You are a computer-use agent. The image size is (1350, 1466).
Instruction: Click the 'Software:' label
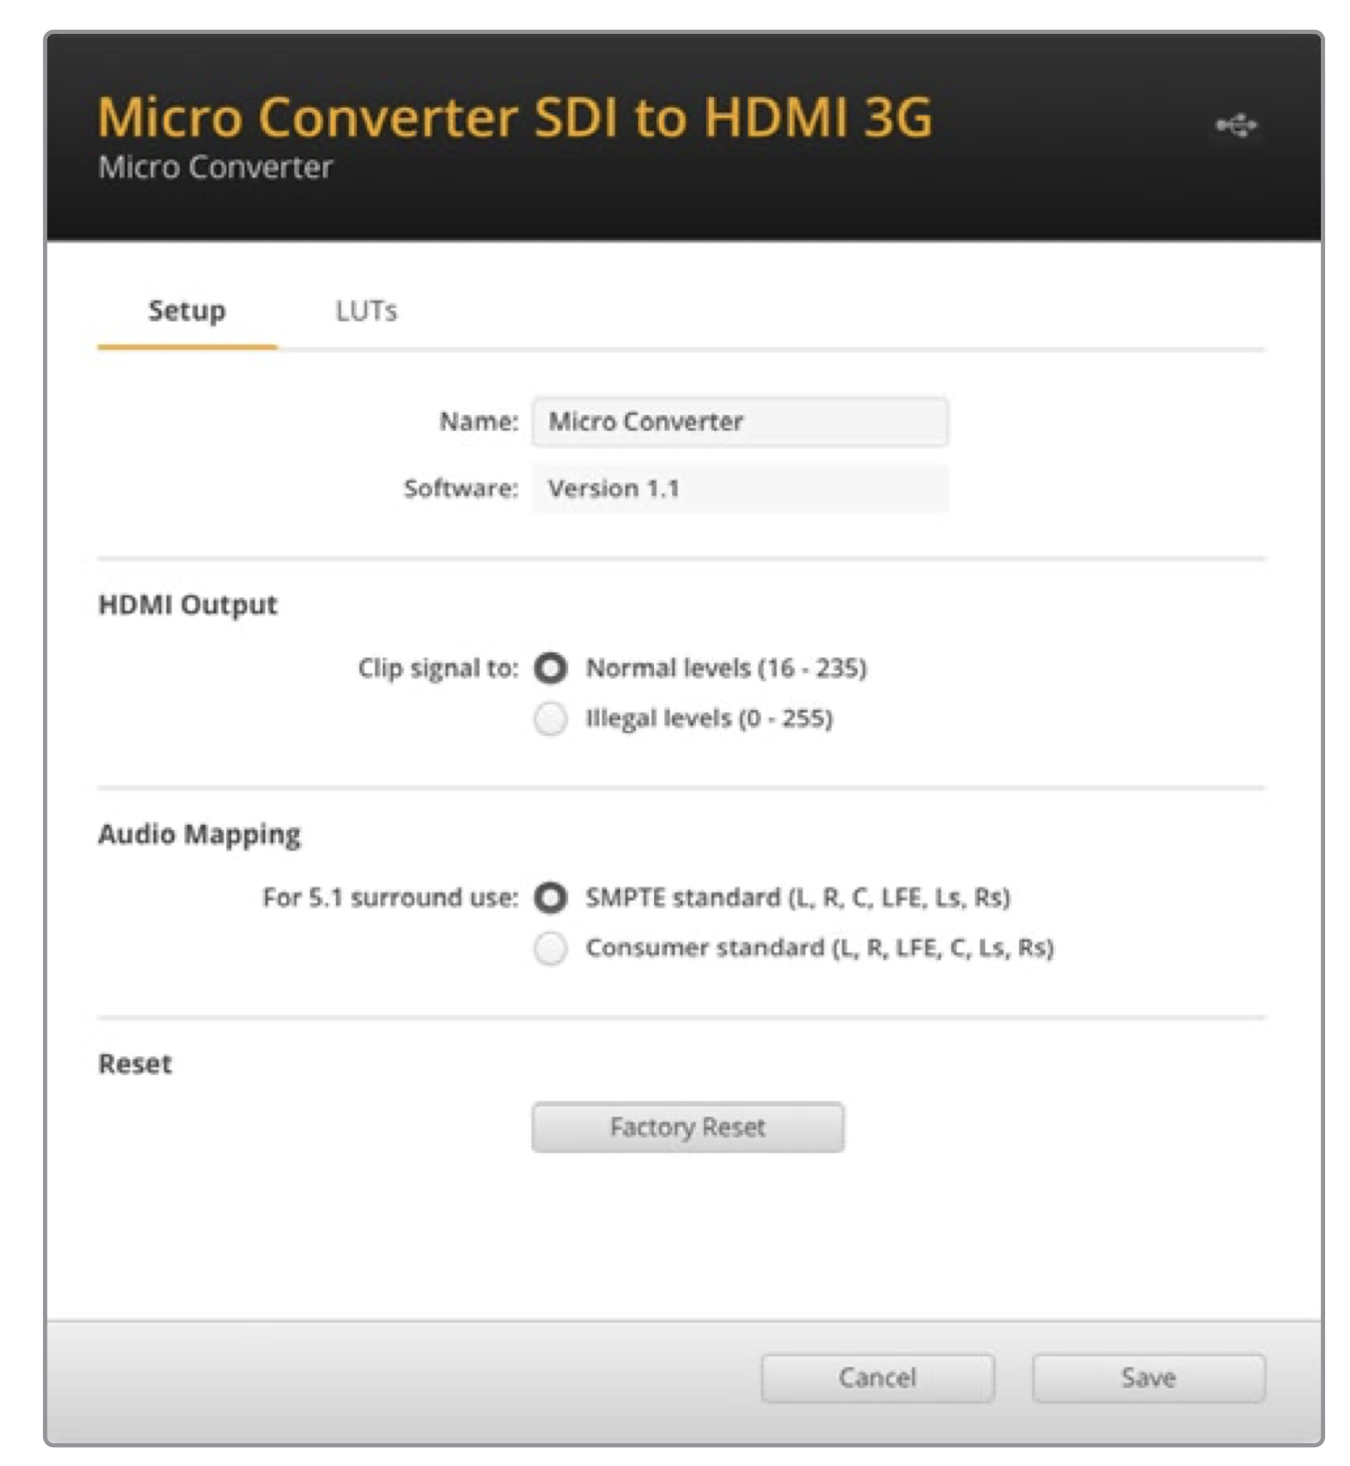click(461, 489)
